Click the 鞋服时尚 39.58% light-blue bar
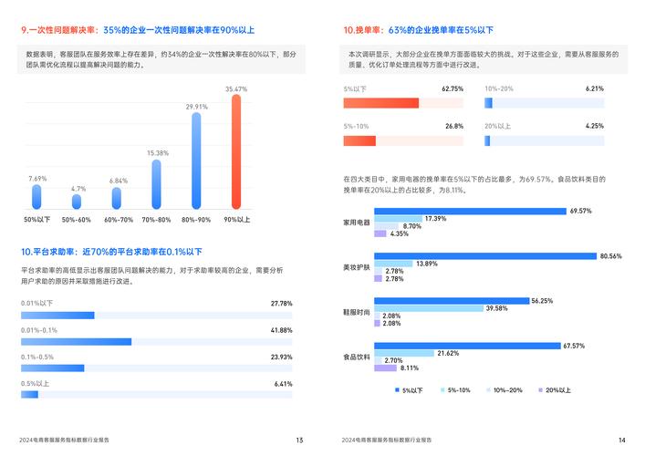The width and height of the screenshot is (645, 456). pyautogui.click(x=428, y=308)
